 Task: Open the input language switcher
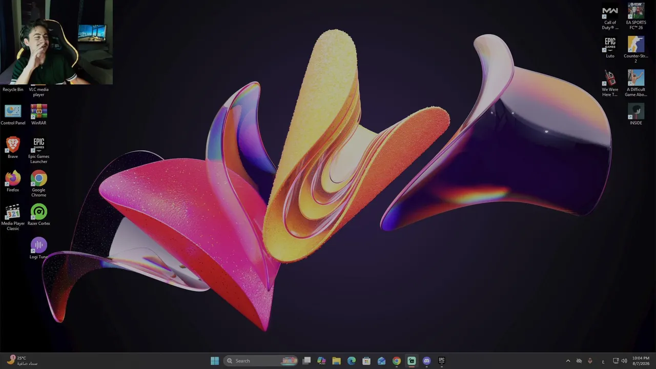pyautogui.click(x=603, y=361)
